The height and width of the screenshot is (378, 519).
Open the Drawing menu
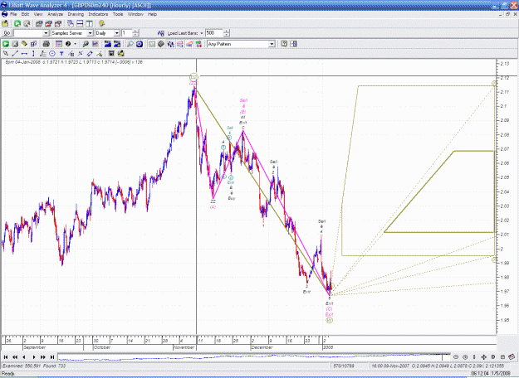pos(76,14)
